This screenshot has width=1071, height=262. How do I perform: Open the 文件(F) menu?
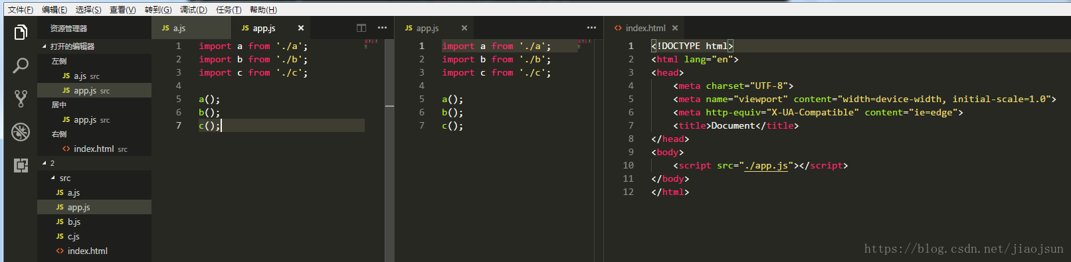click(x=21, y=9)
